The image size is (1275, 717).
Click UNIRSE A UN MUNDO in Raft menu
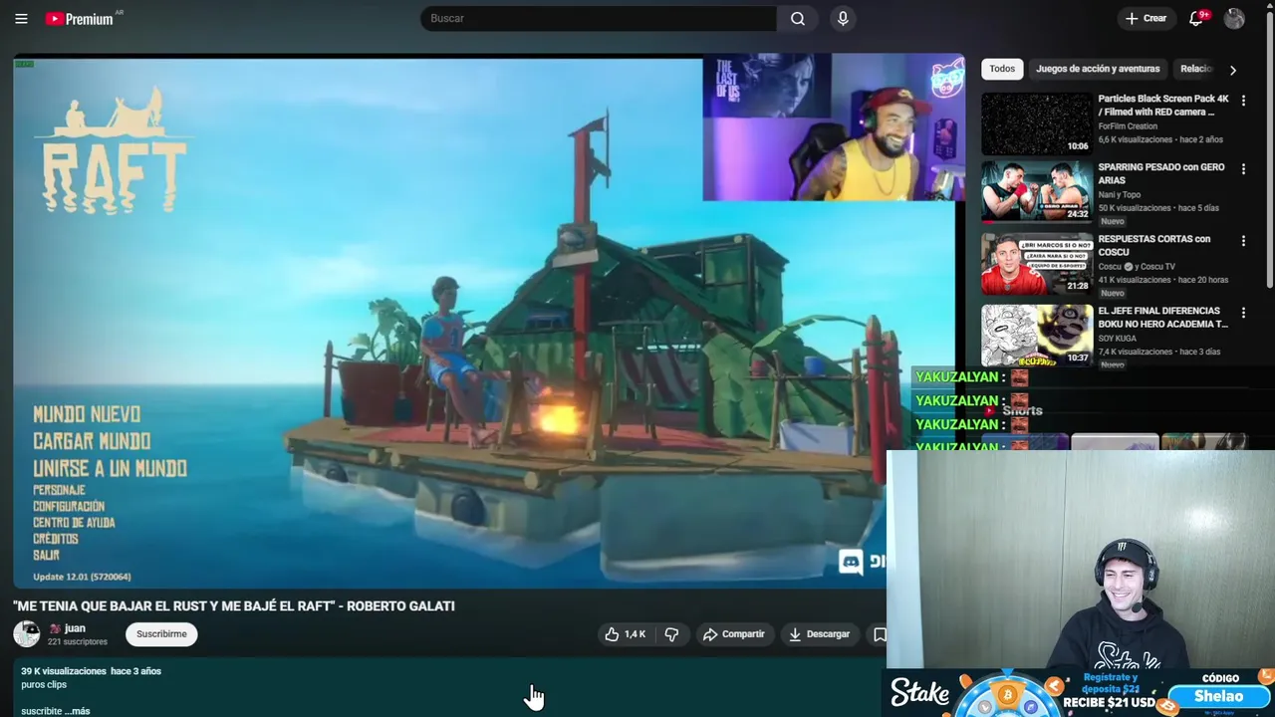(x=110, y=468)
